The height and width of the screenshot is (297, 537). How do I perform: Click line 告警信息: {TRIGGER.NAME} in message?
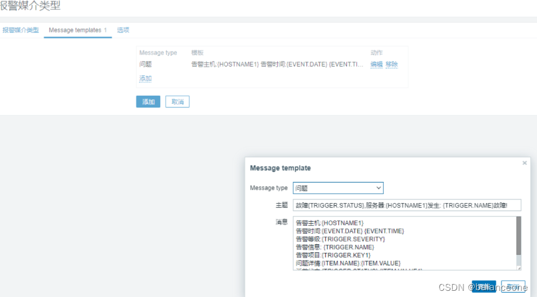click(x=335, y=247)
